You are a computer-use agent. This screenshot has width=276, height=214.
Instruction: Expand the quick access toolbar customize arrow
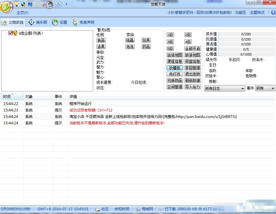tap(66, 4)
